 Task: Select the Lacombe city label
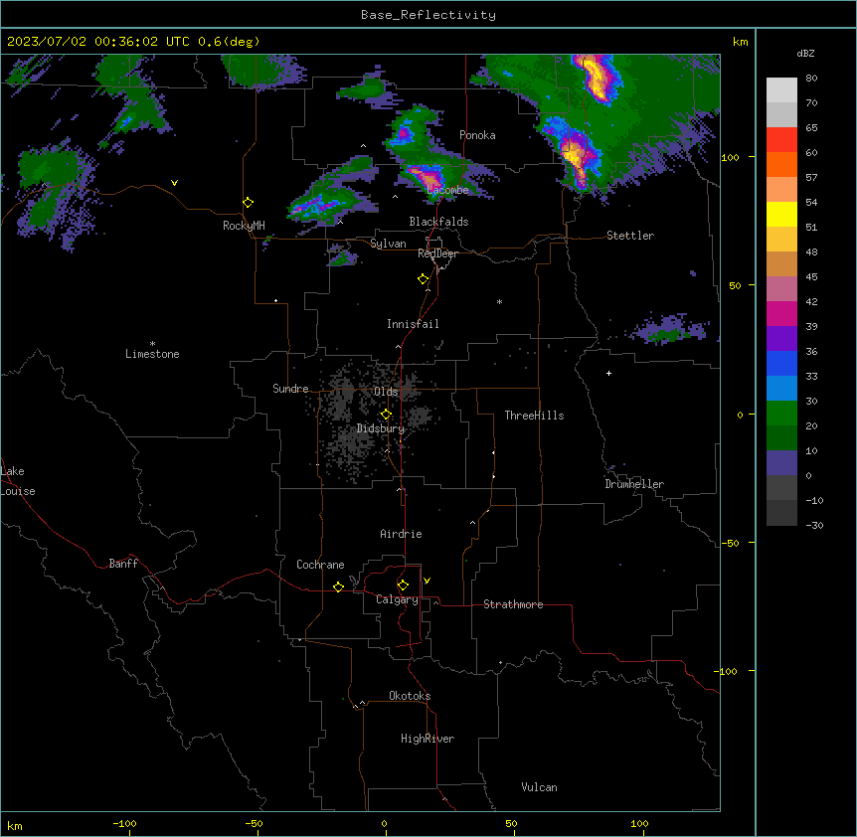pos(447,190)
